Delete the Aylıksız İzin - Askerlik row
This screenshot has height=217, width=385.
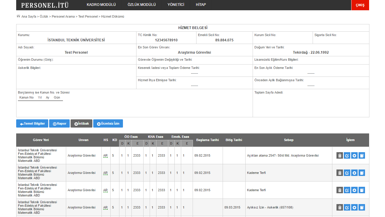click(x=340, y=208)
